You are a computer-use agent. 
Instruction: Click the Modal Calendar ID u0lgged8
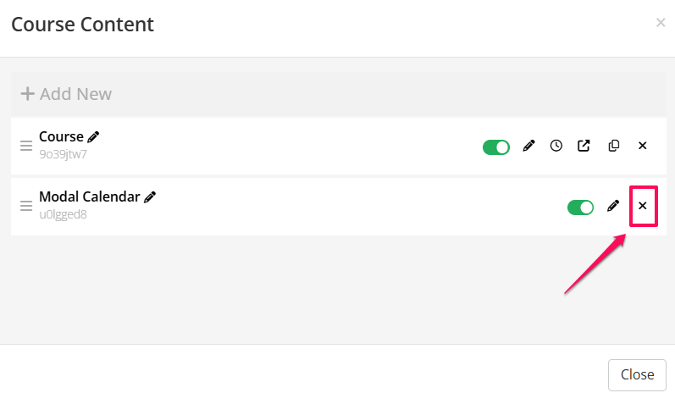pyautogui.click(x=63, y=214)
